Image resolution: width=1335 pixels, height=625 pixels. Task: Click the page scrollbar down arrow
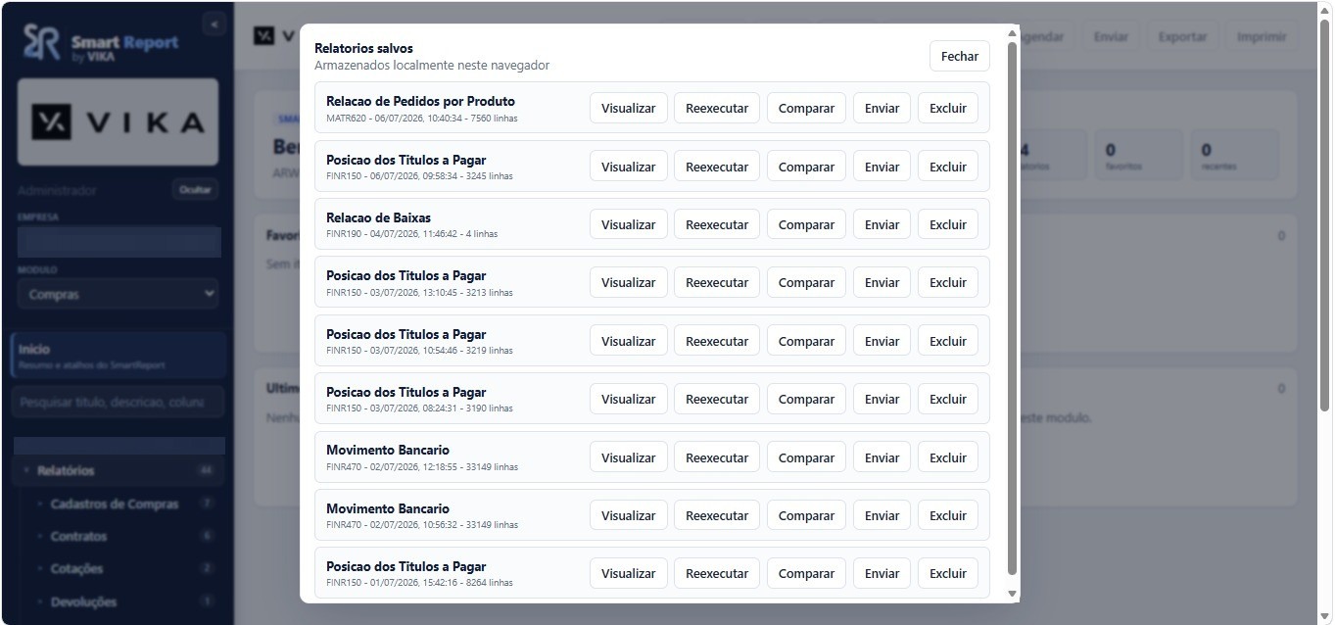[1325, 616]
